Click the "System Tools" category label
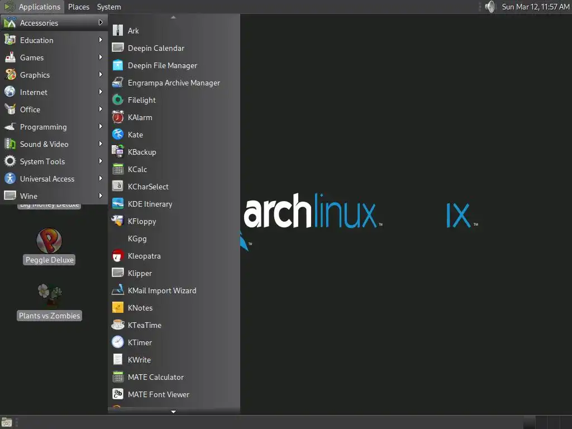 point(42,161)
